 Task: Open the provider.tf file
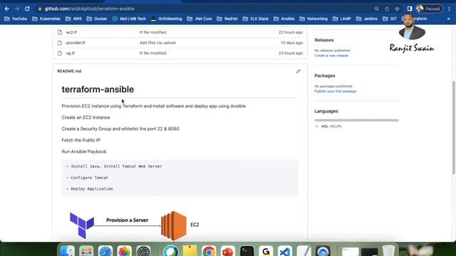click(76, 43)
